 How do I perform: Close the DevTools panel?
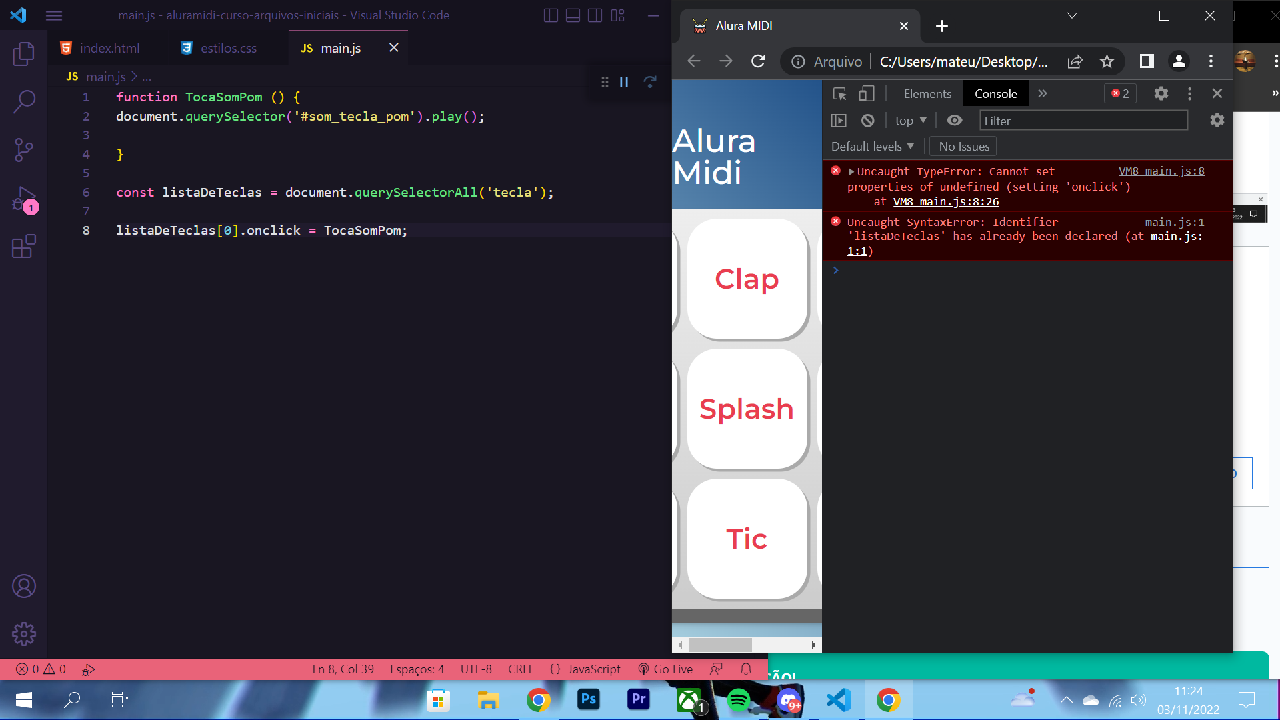point(1217,94)
